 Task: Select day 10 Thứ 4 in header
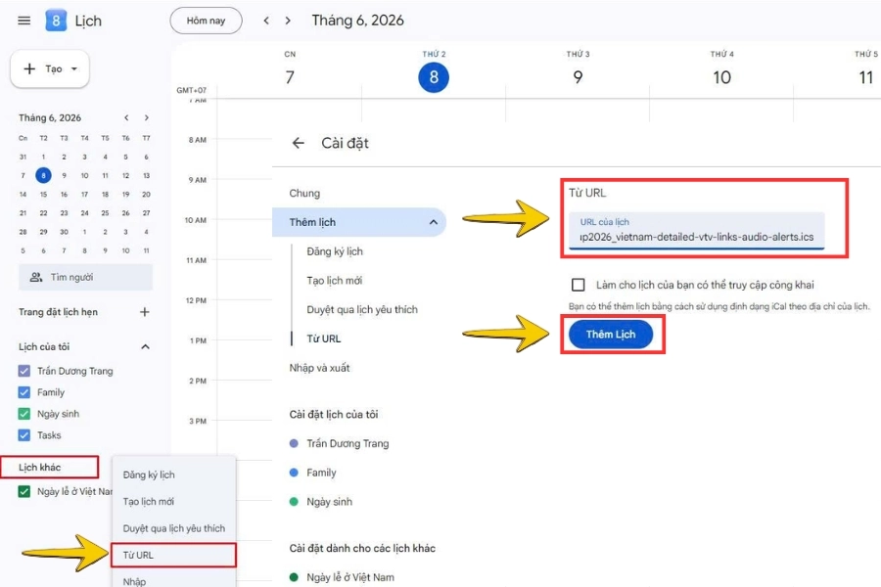click(722, 77)
